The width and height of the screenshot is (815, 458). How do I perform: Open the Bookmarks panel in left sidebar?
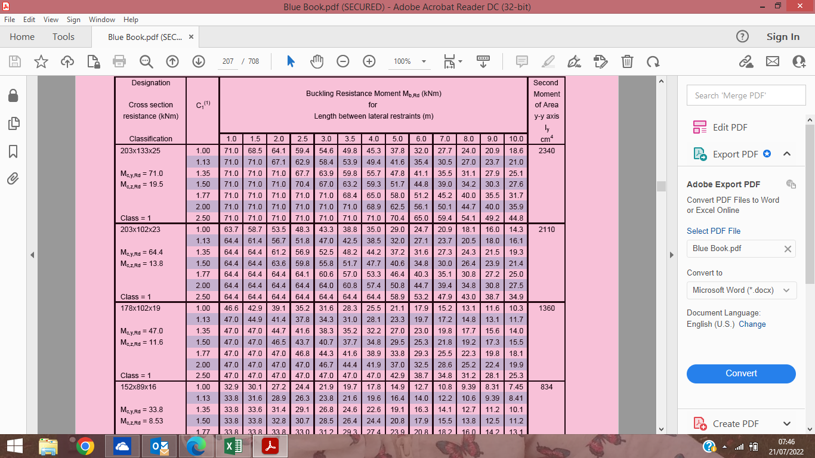click(13, 151)
